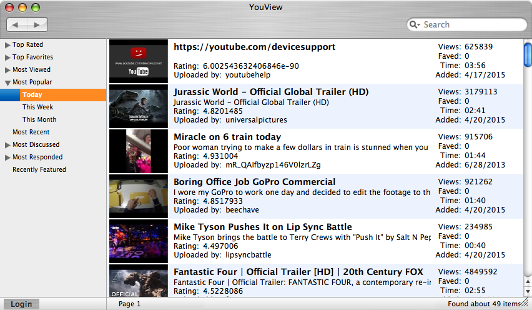Open the youtube devicesupport video thumbnail
The width and height of the screenshot is (532, 310).
pyautogui.click(x=139, y=61)
